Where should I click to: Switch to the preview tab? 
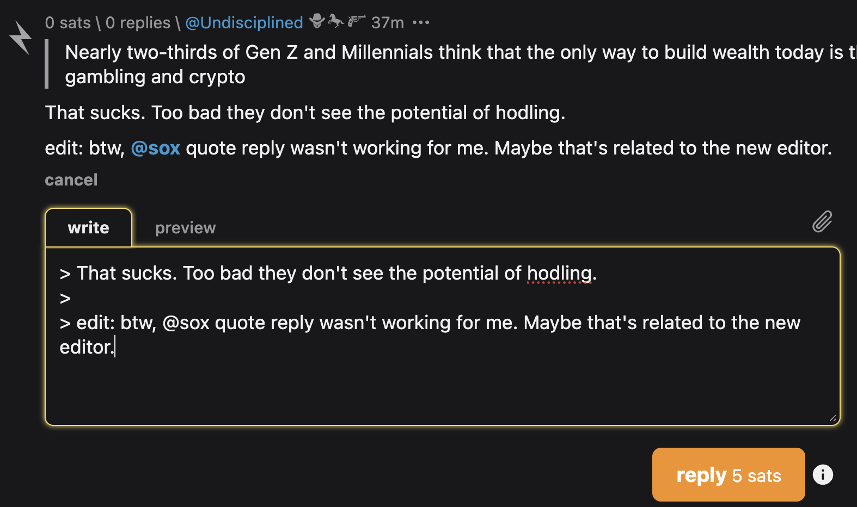tap(185, 228)
